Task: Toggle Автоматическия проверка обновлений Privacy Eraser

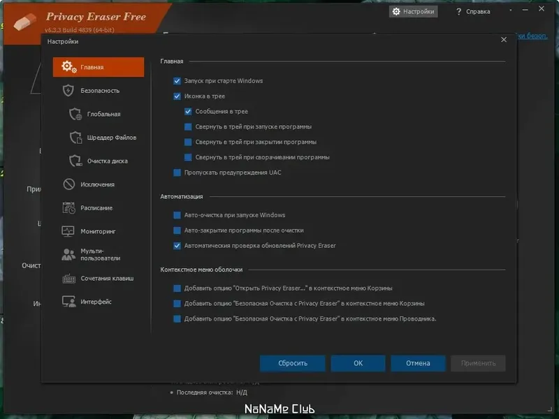Action: 177,246
